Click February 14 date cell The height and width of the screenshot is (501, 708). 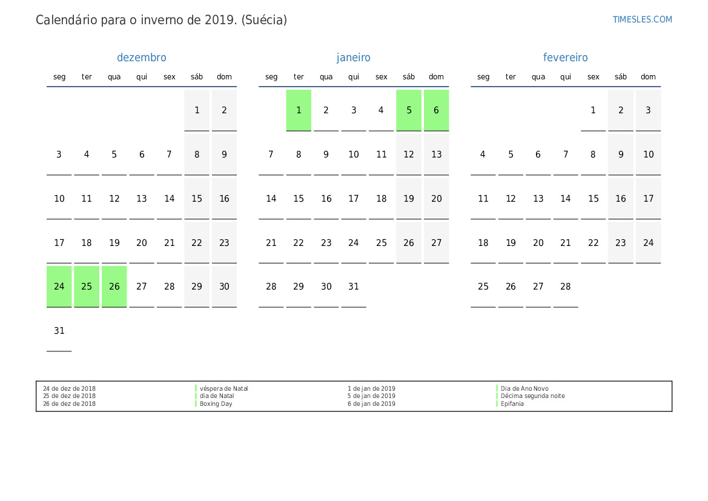(566, 199)
